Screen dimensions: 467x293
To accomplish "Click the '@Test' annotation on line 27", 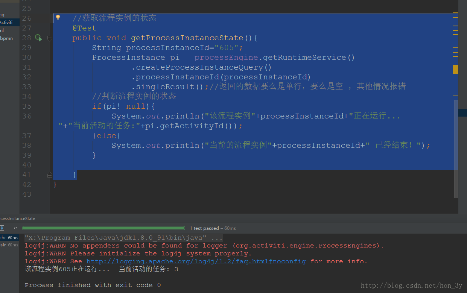I will pyautogui.click(x=84, y=28).
